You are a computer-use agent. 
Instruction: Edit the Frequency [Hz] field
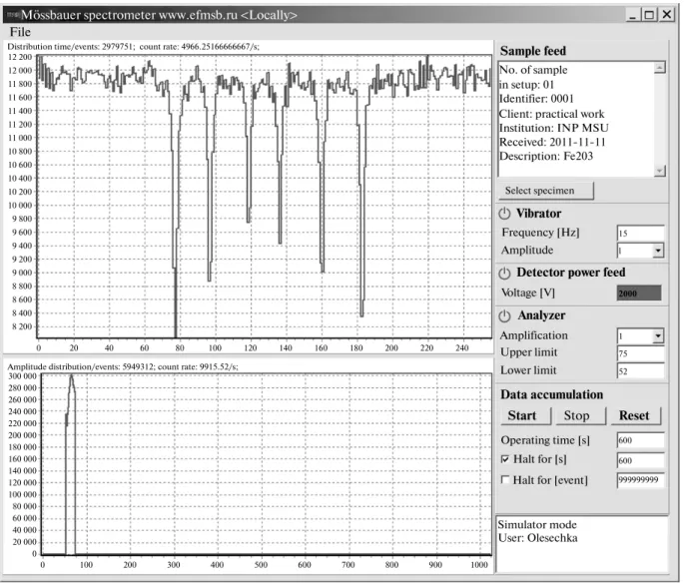pyautogui.click(x=640, y=233)
